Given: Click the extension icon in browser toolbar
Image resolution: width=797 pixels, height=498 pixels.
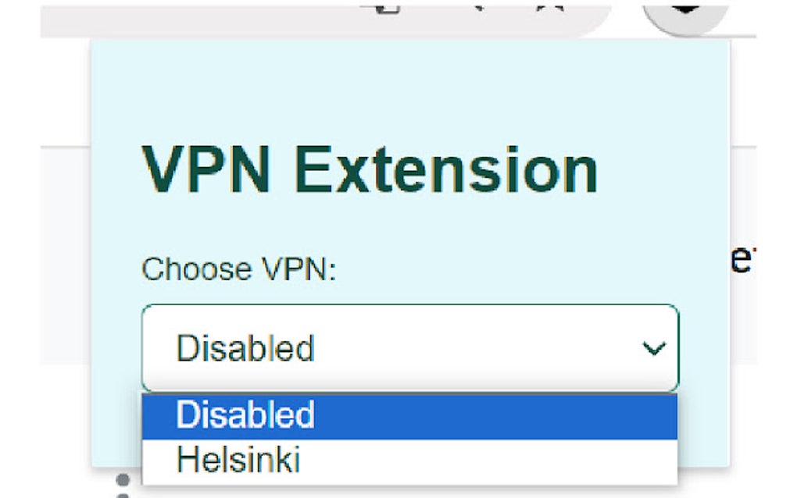Looking at the screenshot, I should [684, 11].
